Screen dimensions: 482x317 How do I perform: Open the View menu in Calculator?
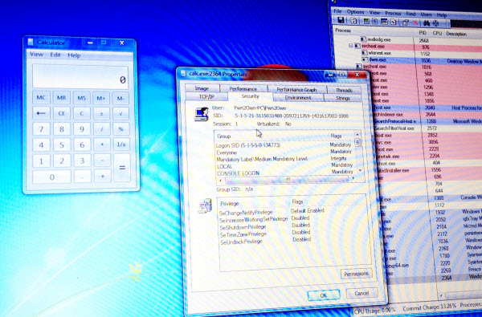36,55
